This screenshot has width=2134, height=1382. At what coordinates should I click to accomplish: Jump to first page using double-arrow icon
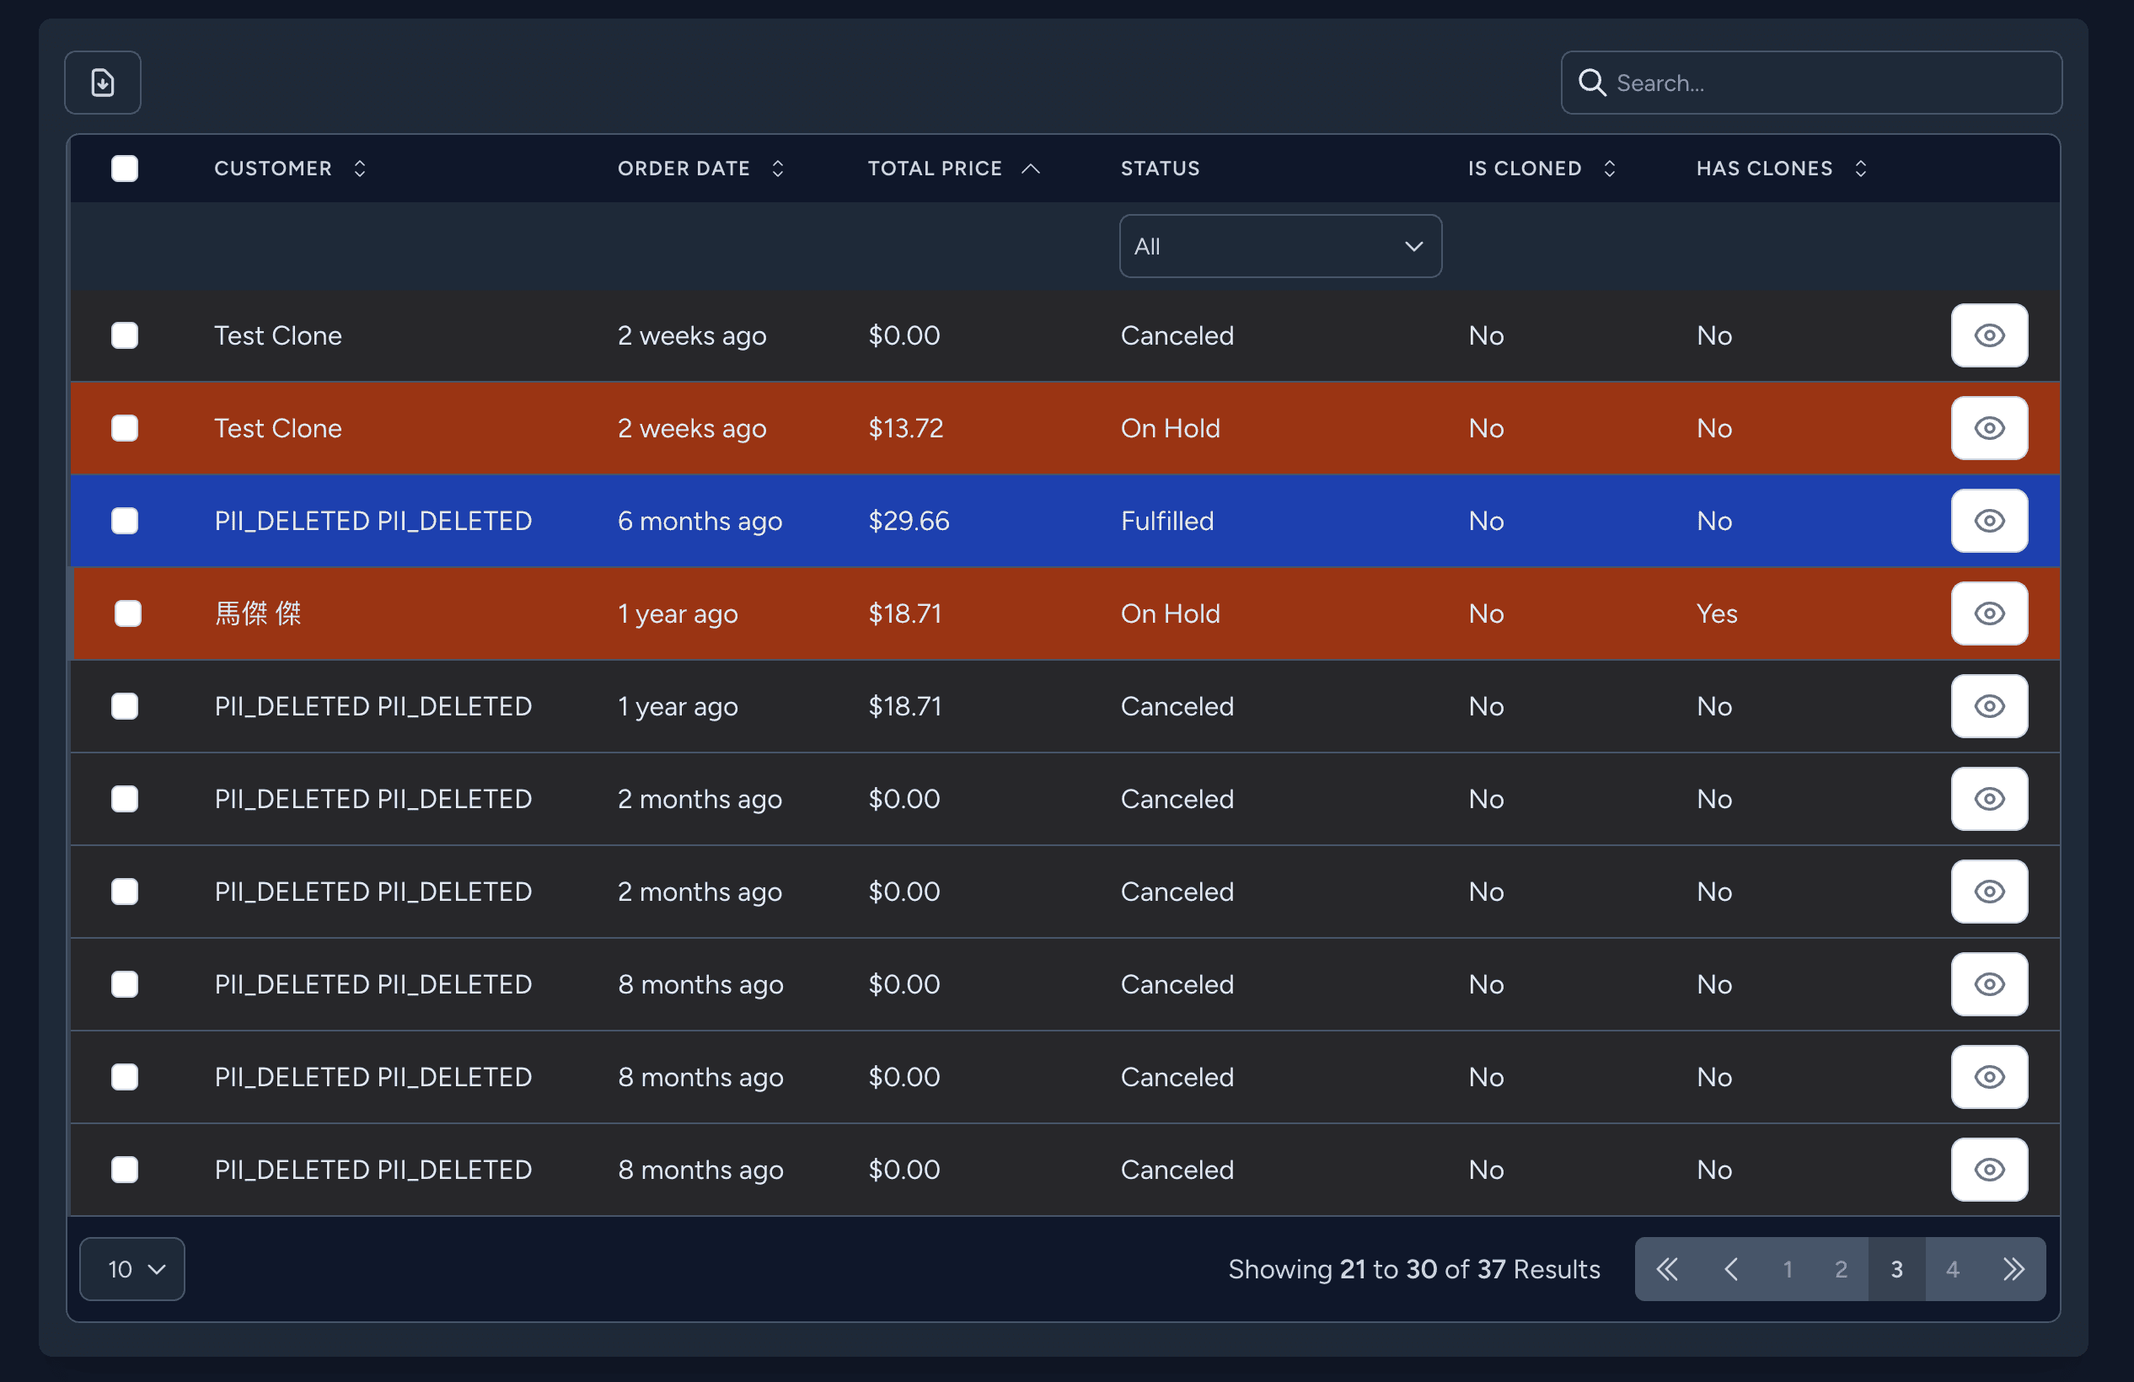pyautogui.click(x=1668, y=1269)
